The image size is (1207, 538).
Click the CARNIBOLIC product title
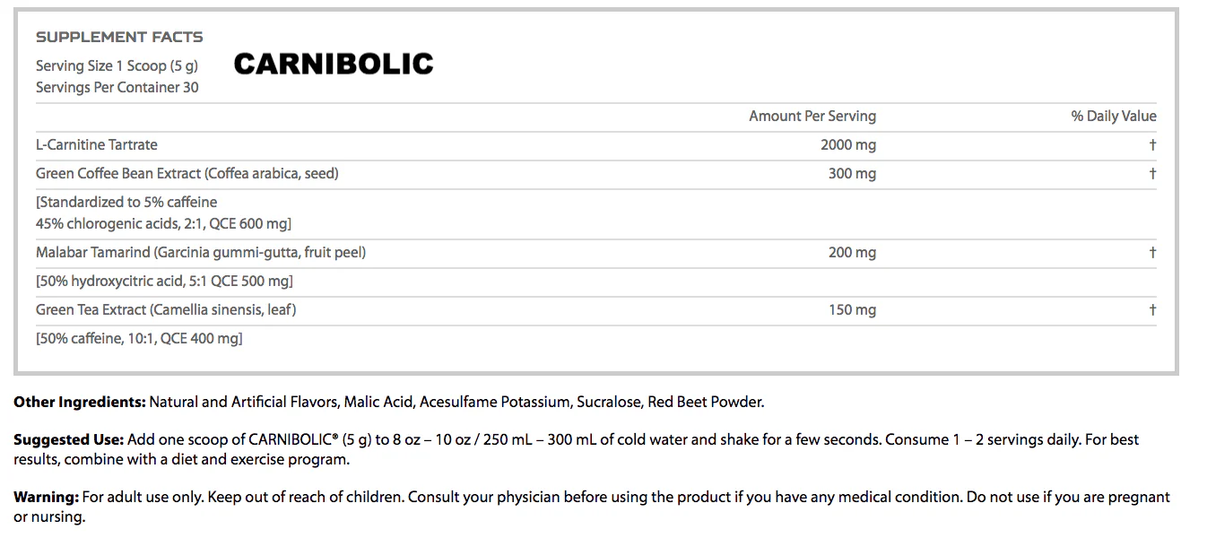[334, 64]
